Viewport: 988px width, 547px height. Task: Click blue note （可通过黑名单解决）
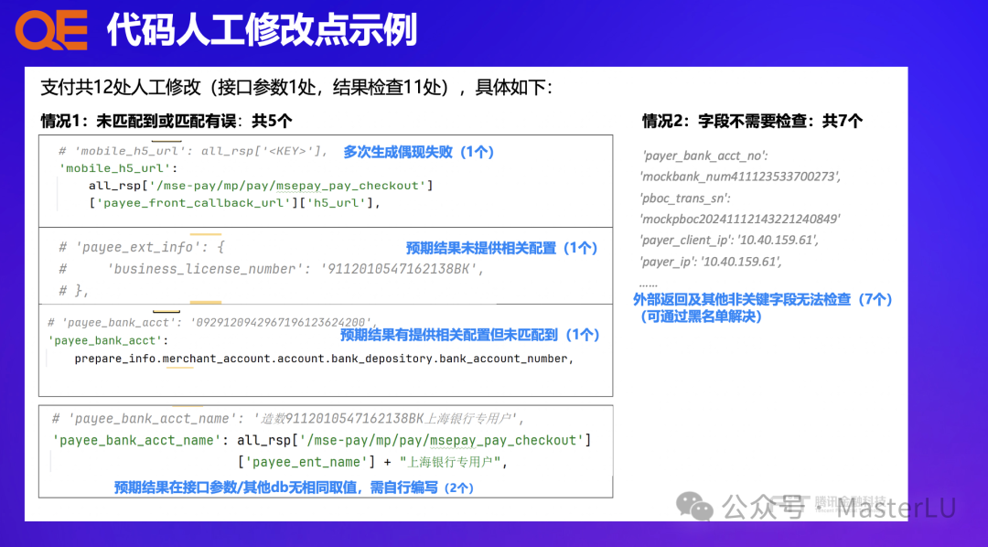(700, 316)
